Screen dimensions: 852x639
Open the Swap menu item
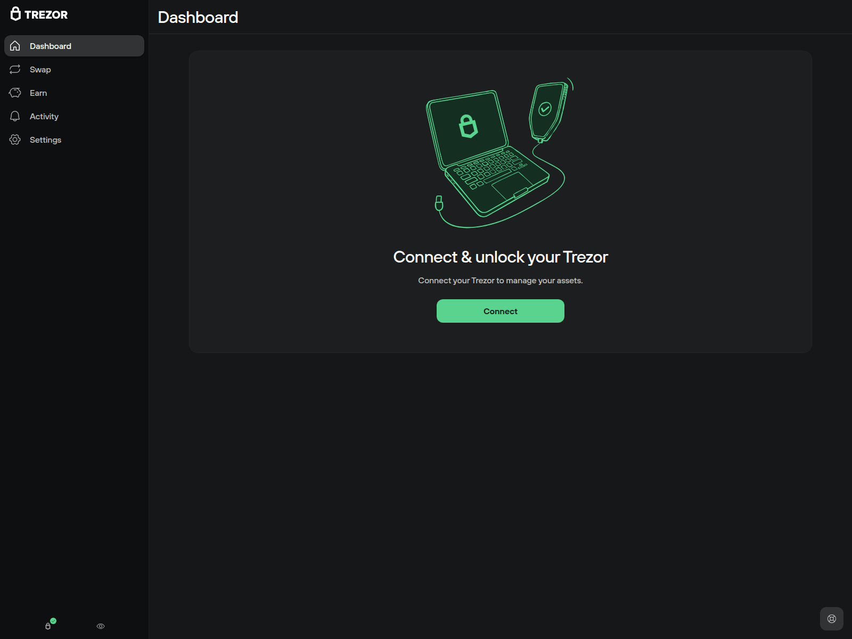point(74,69)
